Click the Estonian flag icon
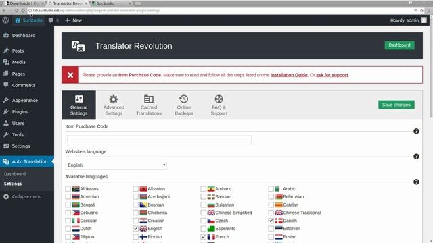The image size is (433, 243). (x=279, y=229)
